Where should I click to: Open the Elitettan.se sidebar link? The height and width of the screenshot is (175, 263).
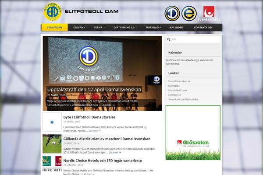(x=174, y=95)
